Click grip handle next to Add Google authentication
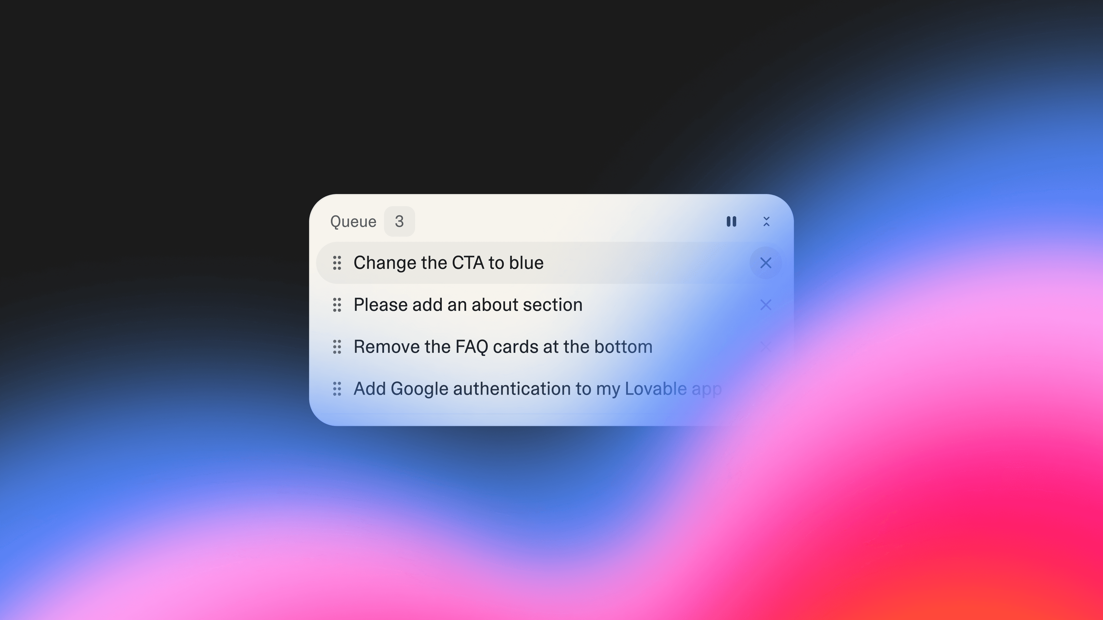This screenshot has height=620, width=1103. tap(337, 389)
